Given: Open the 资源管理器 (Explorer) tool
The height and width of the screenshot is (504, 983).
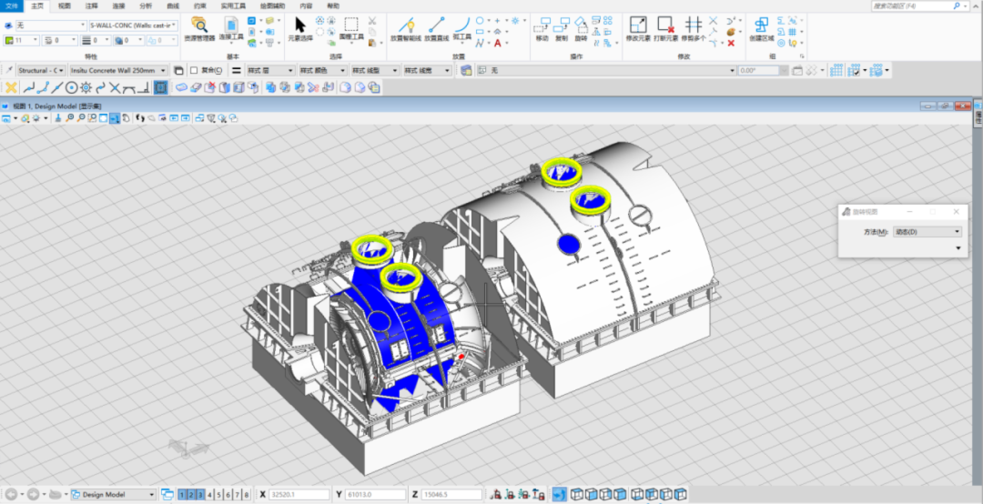Looking at the screenshot, I should tap(199, 29).
